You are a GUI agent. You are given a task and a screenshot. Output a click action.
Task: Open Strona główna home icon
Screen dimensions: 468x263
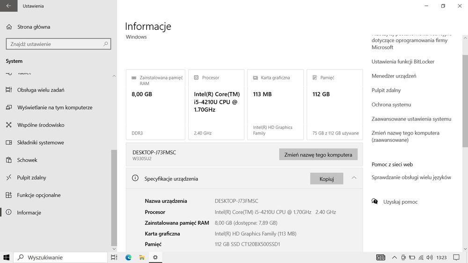9,27
